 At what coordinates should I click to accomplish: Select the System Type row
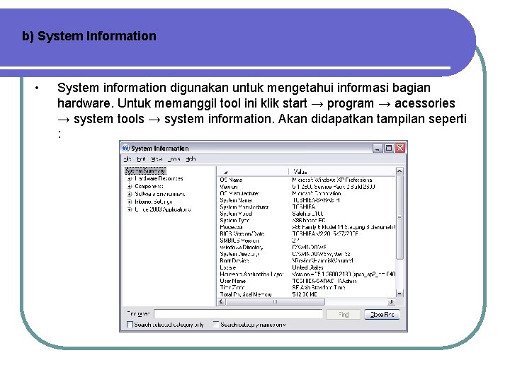coord(307,220)
